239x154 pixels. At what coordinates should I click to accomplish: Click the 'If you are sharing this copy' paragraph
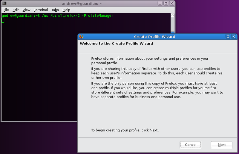click(x=157, y=73)
